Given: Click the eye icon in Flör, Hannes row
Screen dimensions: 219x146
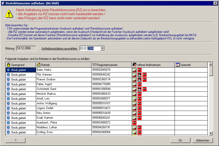Looking at the screenshot, I should (144, 75).
